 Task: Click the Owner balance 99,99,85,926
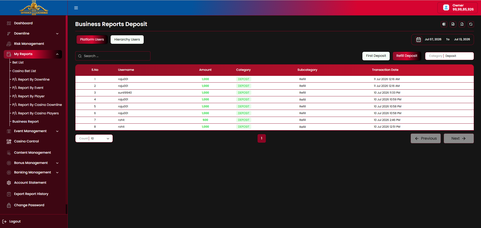463,10
